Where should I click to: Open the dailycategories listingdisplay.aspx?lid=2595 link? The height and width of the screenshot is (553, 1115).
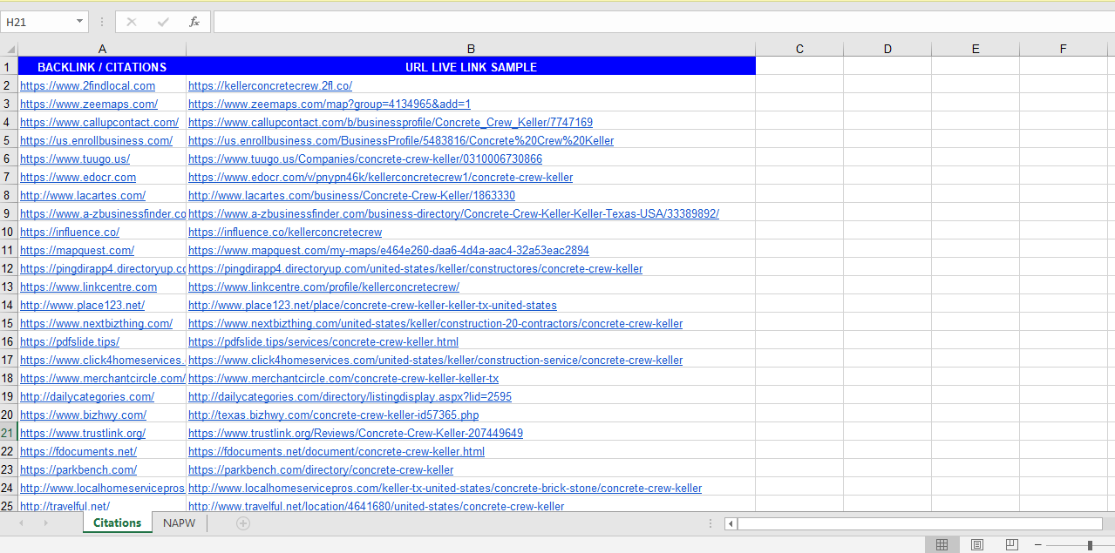[350, 396]
